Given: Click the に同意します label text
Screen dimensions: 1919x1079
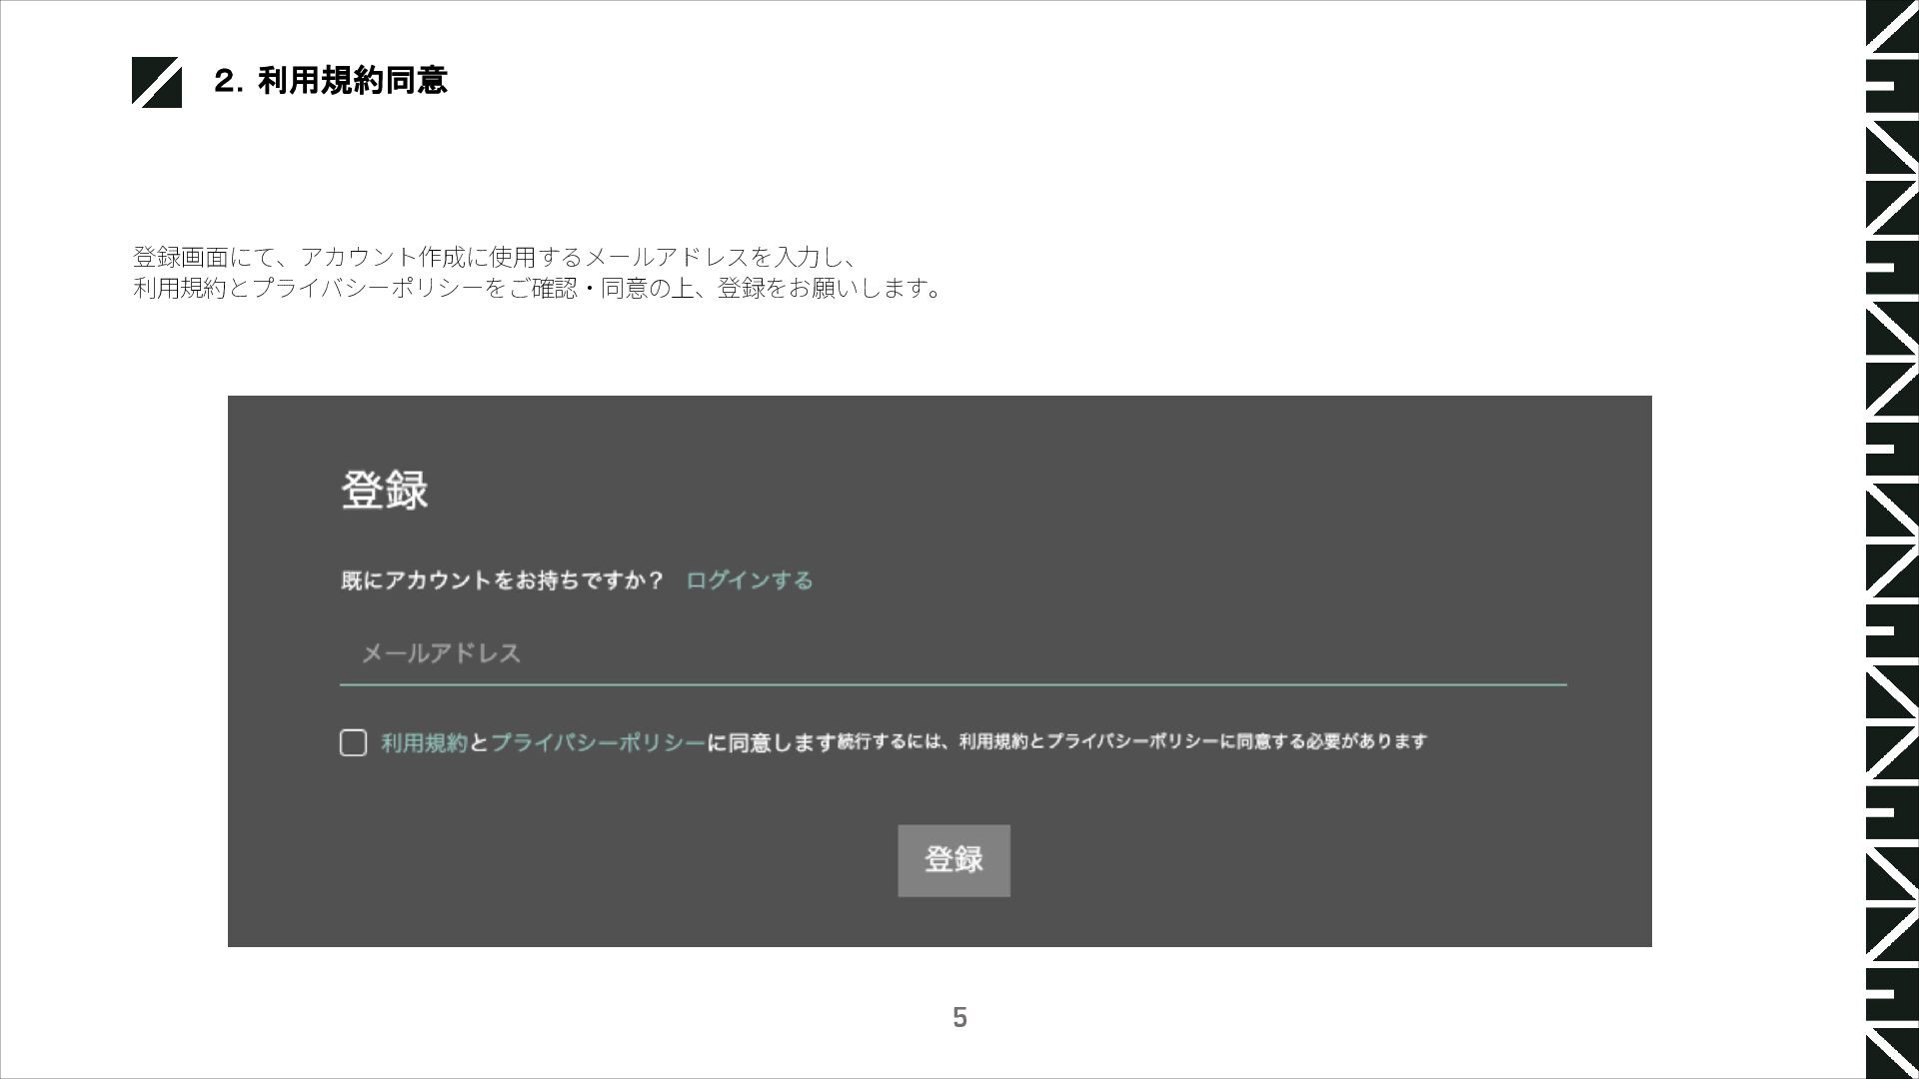Looking at the screenshot, I should [x=771, y=743].
